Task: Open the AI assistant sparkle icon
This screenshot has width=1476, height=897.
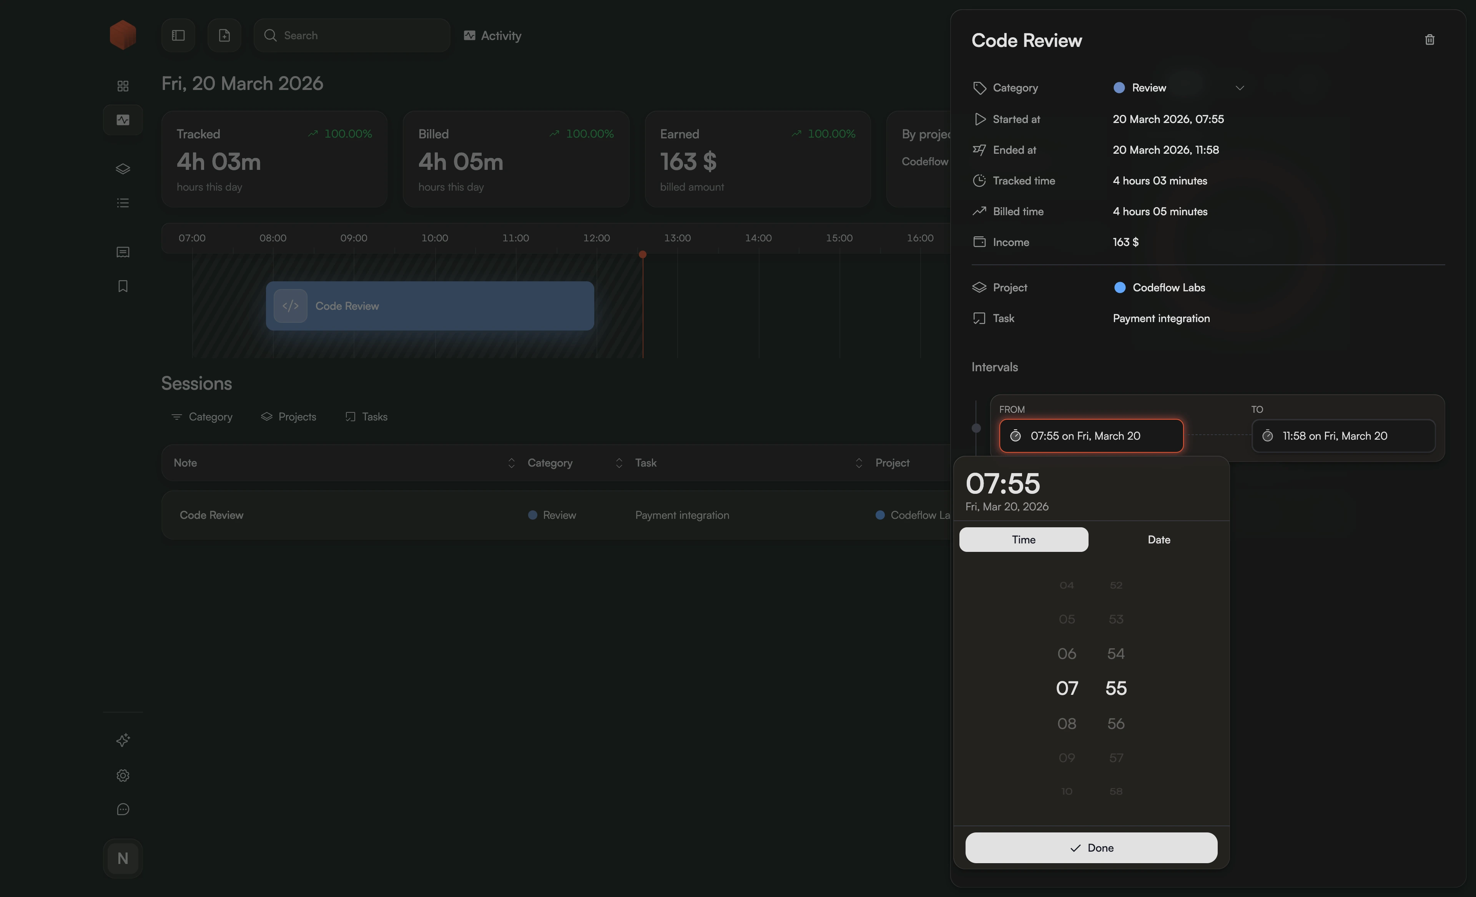Action: (x=123, y=740)
